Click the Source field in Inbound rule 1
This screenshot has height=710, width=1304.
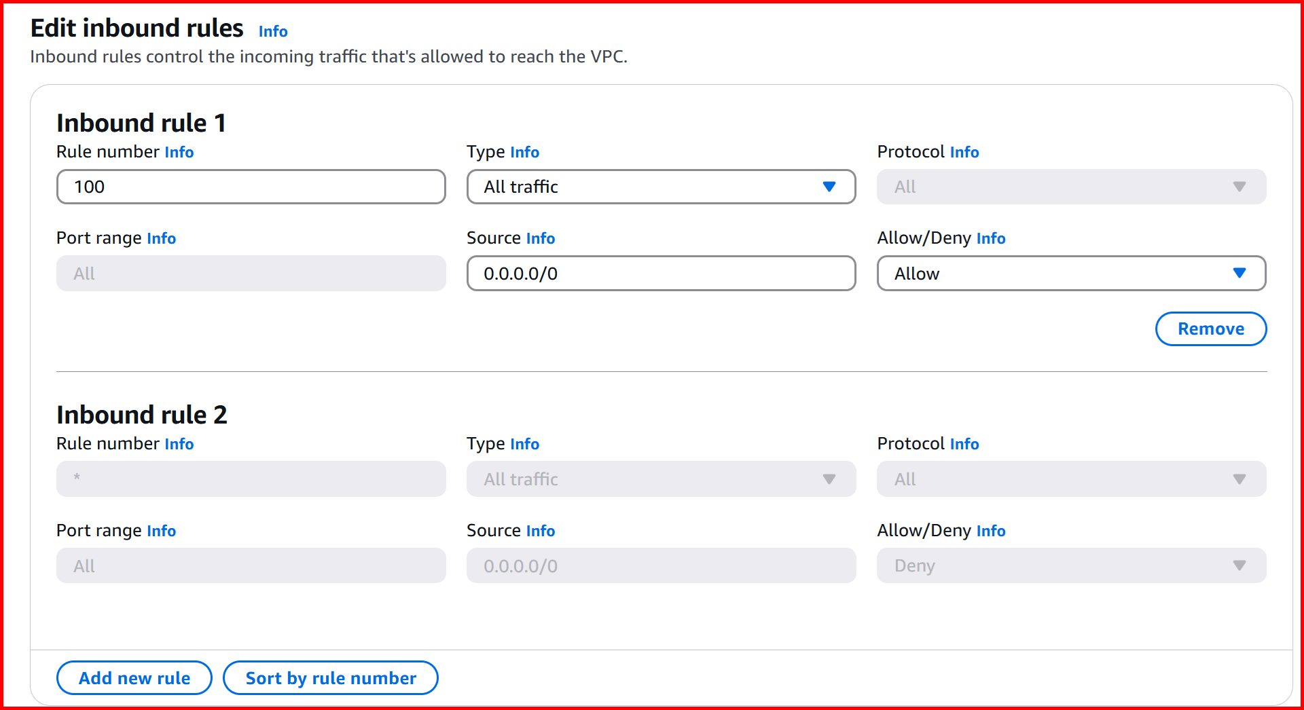click(x=660, y=274)
